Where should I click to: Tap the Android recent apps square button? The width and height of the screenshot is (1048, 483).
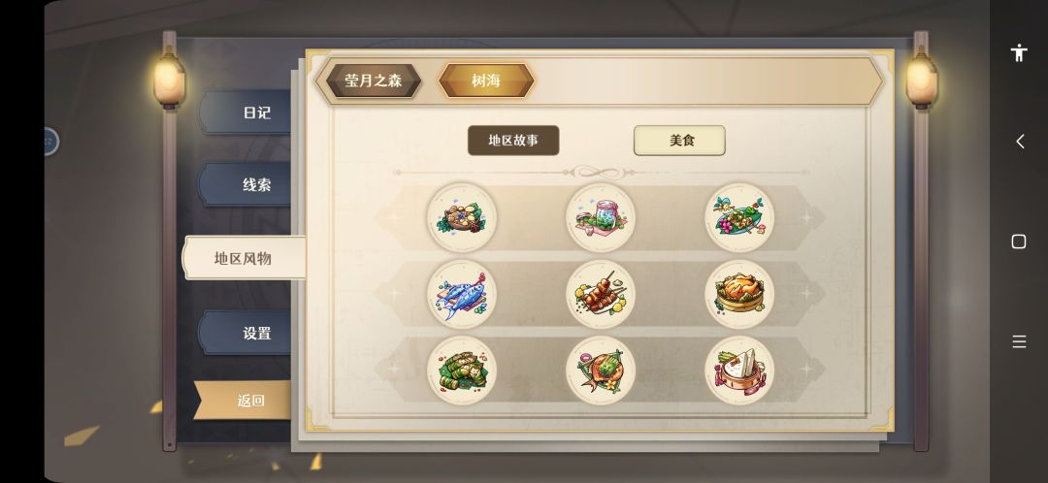[1019, 241]
